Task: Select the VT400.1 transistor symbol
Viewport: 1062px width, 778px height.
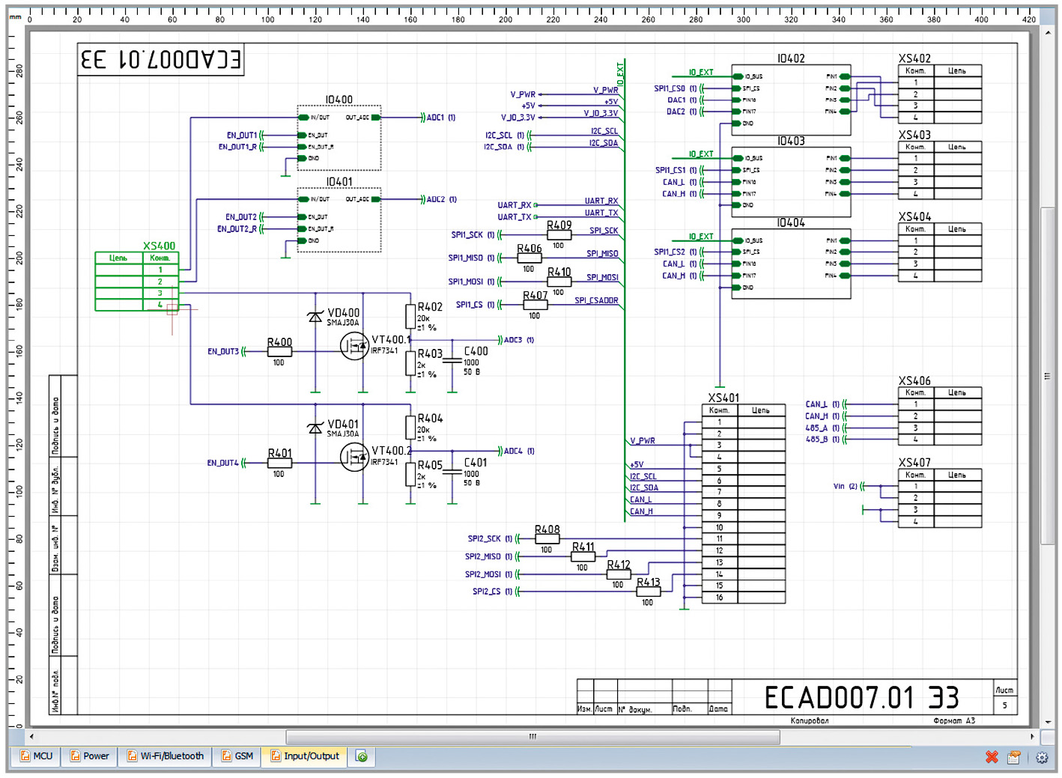Action: (354, 346)
